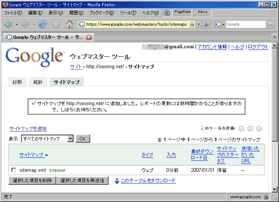Open the Back history dropdown arrow
Image resolution: width=279 pixels, height=202 pixels.
[17, 25]
